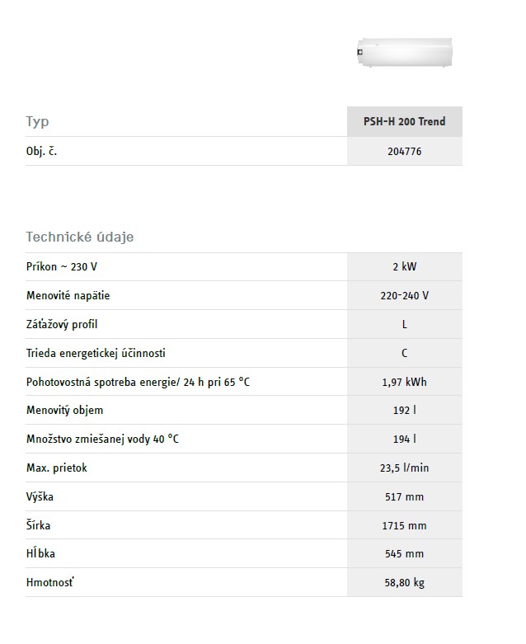Select the 220-240 V voltage value
The image size is (526, 644).
[404, 295]
